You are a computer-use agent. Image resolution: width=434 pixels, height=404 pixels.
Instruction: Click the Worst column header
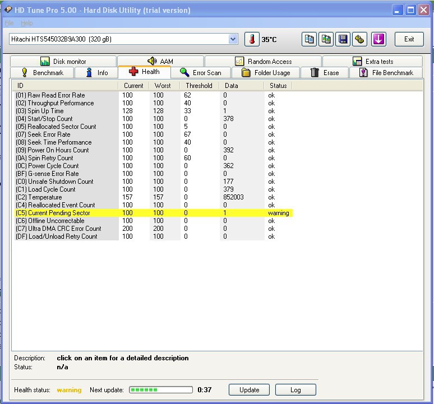tap(164, 85)
